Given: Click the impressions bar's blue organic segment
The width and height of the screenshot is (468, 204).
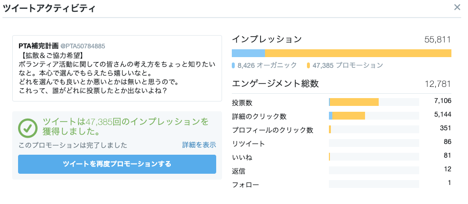Looking at the screenshot, I should click(x=248, y=53).
